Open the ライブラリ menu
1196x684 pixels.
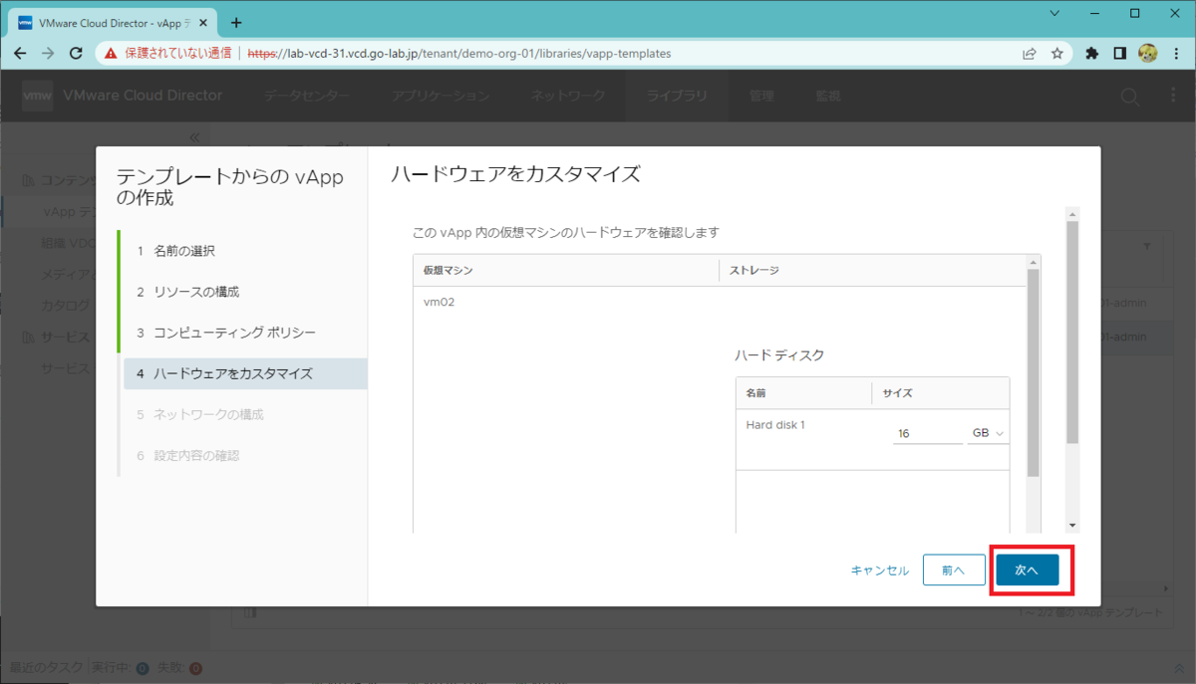coord(677,97)
